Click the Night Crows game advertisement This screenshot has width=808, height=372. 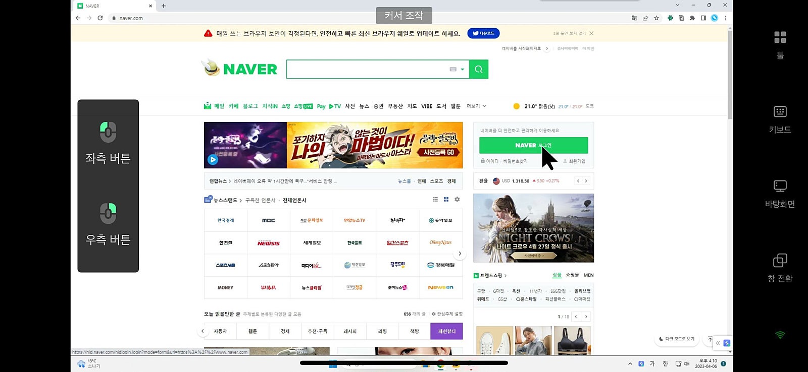[533, 228]
